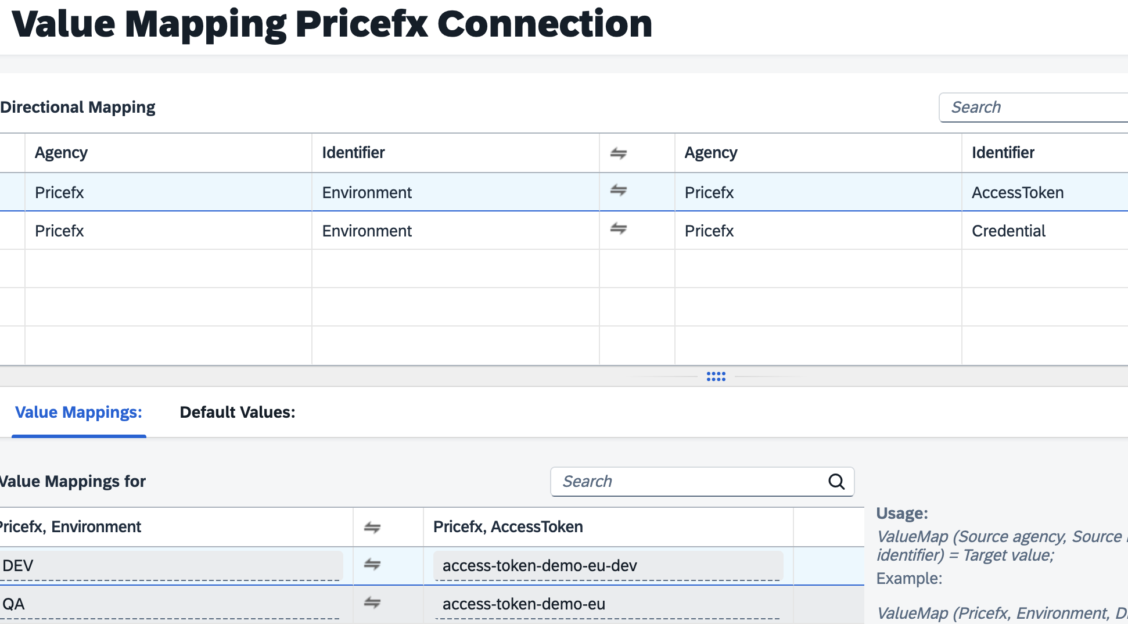Click the bidirectional arrows icon in Directional Mapping header
Image resolution: width=1128 pixels, height=624 pixels.
point(618,153)
